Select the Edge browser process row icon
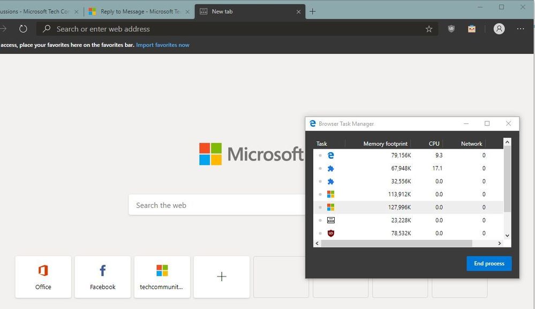 pyautogui.click(x=330, y=156)
